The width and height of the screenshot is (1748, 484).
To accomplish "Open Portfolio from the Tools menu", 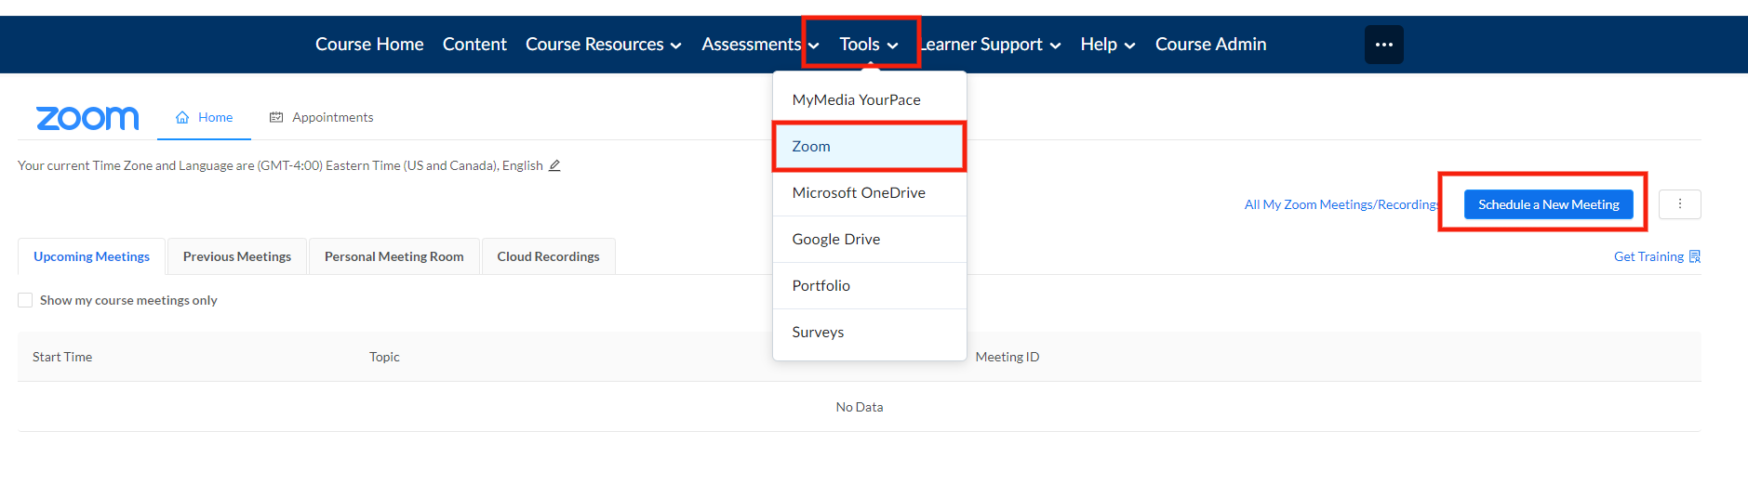I will coord(870,285).
